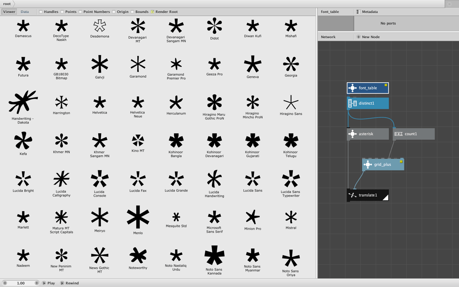Screen dimensions: 459x287
Task: Click the Damascus asterisk glyph
Action: click(x=23, y=26)
